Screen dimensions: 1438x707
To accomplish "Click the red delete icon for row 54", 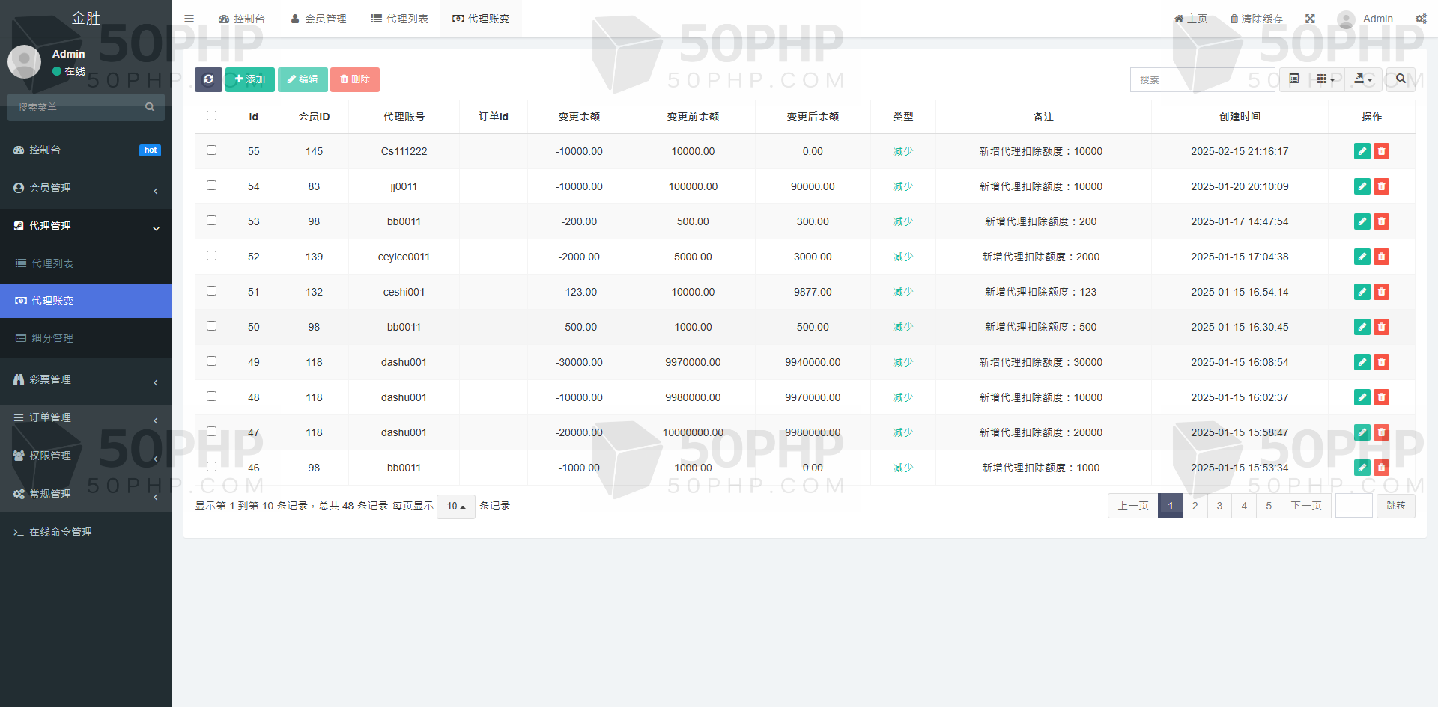I will 1381,186.
